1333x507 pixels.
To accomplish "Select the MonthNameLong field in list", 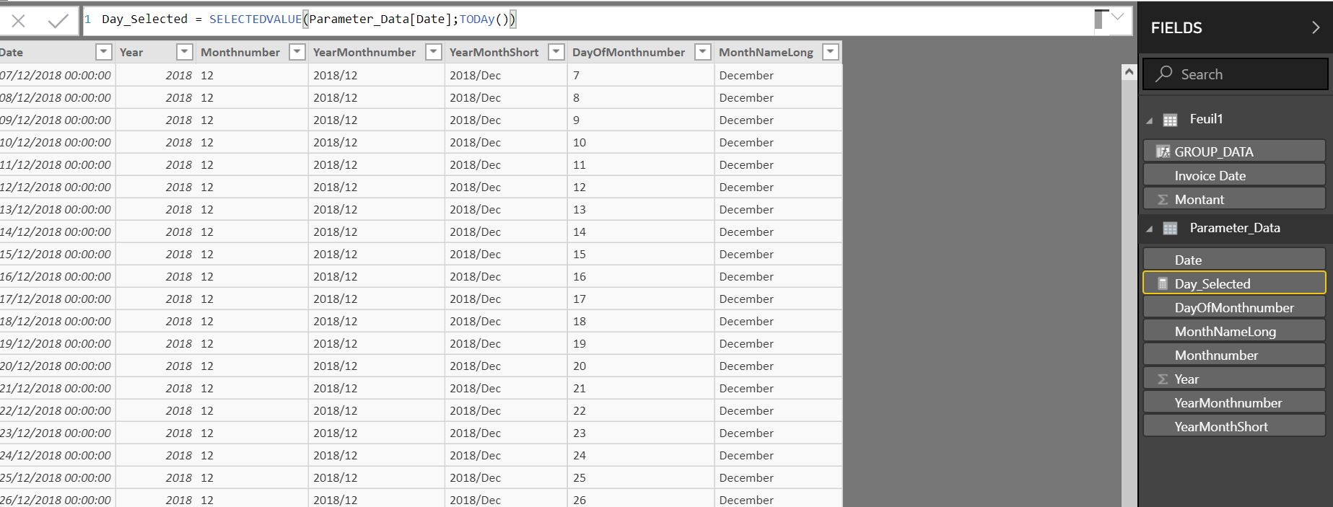I will coord(1234,331).
